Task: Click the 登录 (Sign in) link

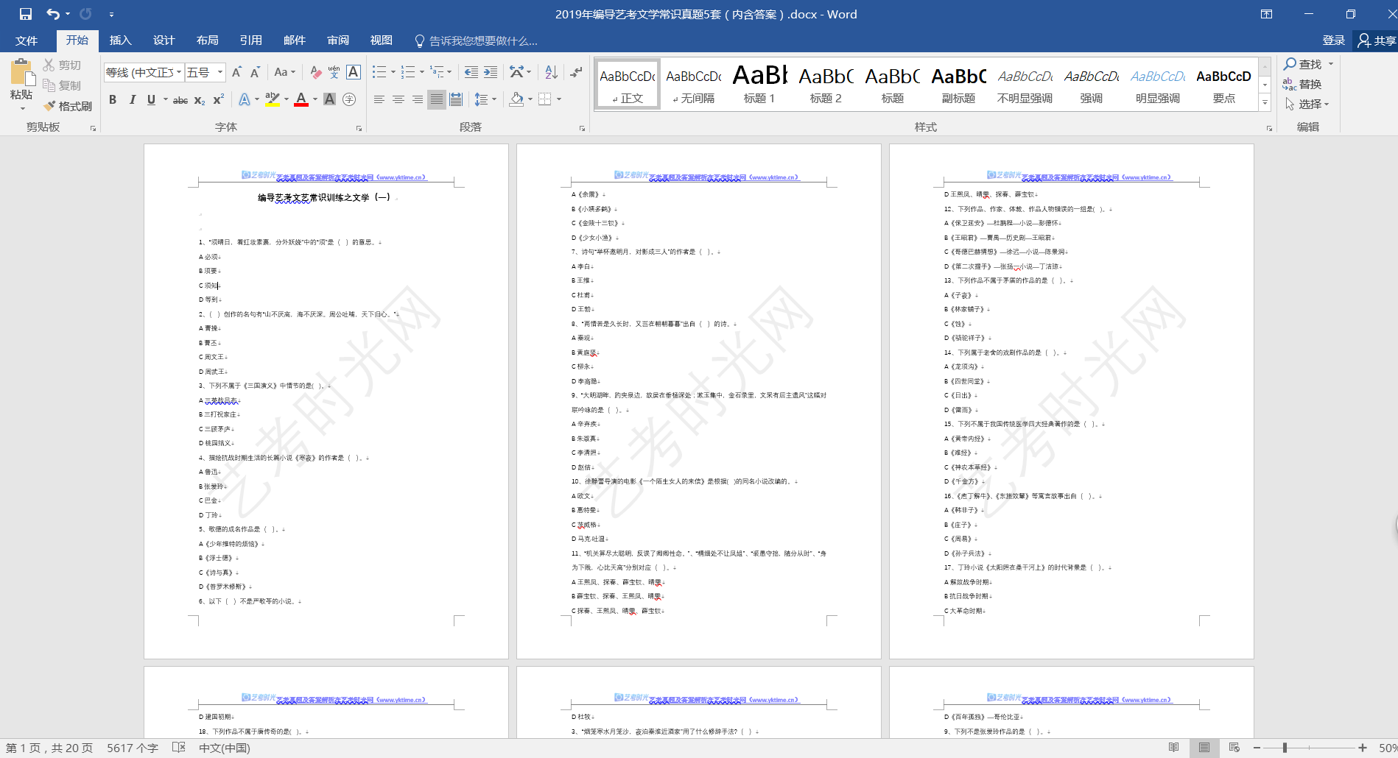Action: pos(1333,40)
